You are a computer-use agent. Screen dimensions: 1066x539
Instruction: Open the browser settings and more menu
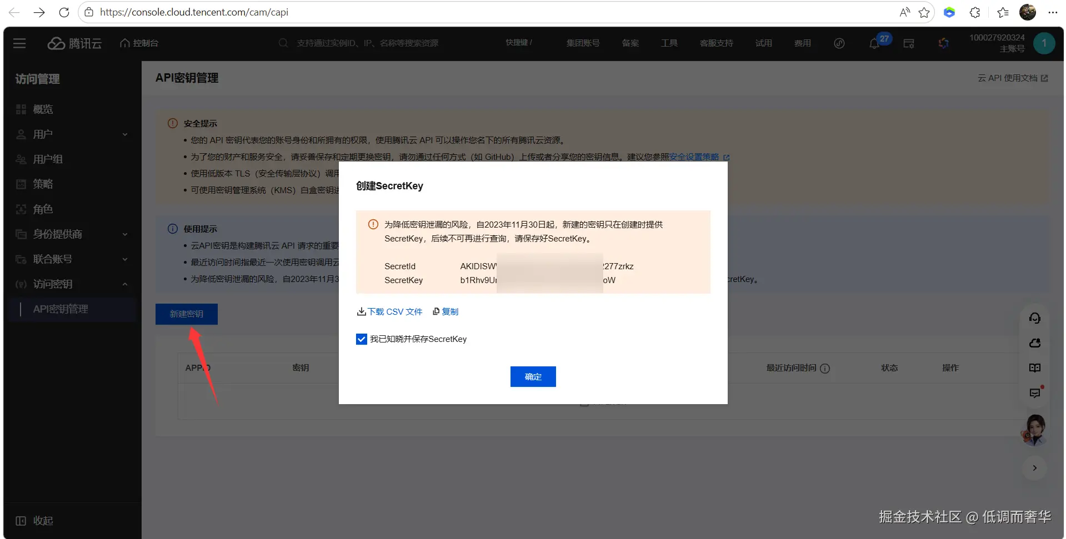[1053, 12]
